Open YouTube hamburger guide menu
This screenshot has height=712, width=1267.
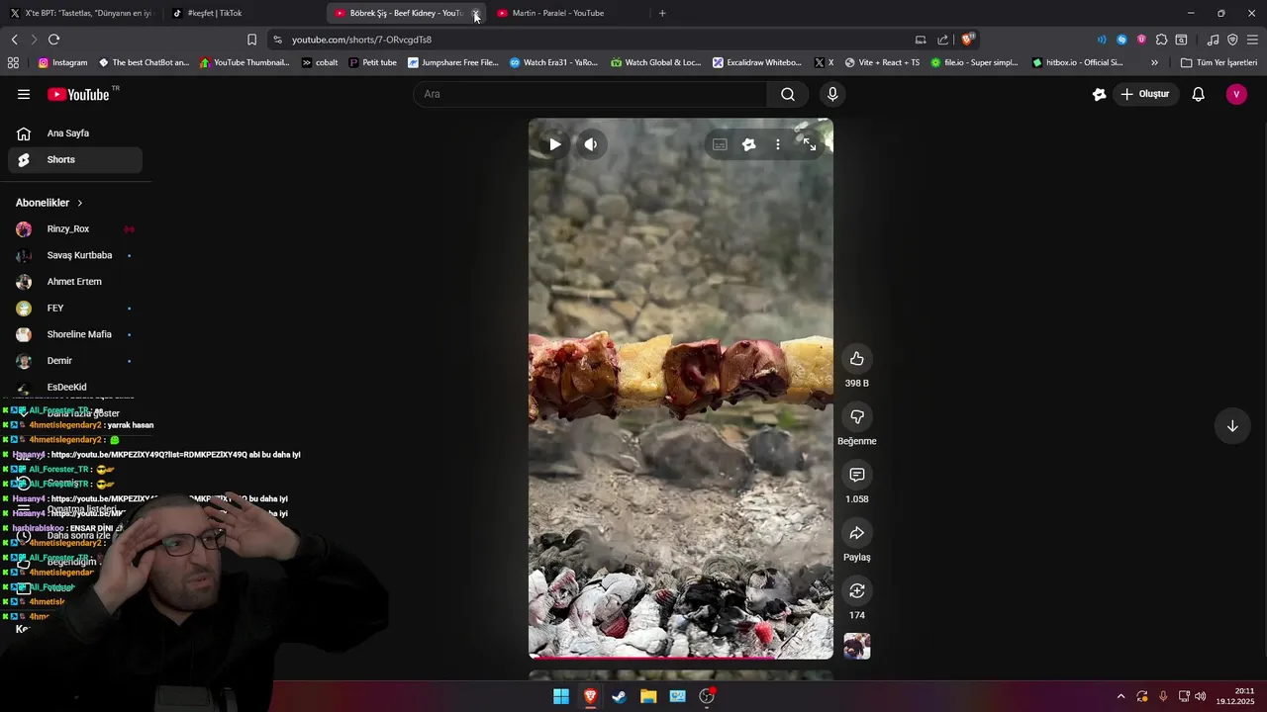click(24, 94)
